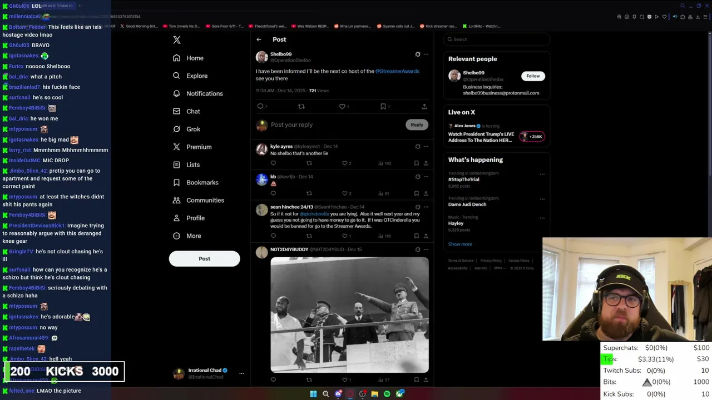
Task: Switch to the Good Morning Brit... bookmark
Action: [x=139, y=26]
